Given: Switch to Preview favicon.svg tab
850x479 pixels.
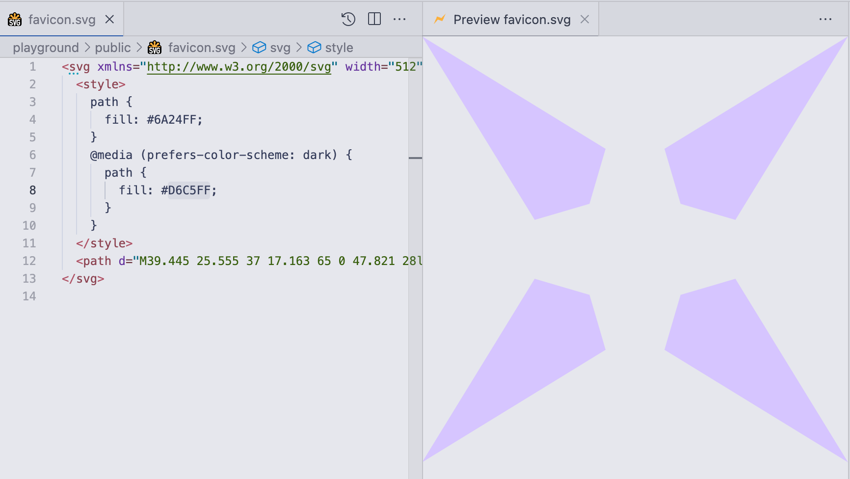Looking at the screenshot, I should tap(510, 19).
